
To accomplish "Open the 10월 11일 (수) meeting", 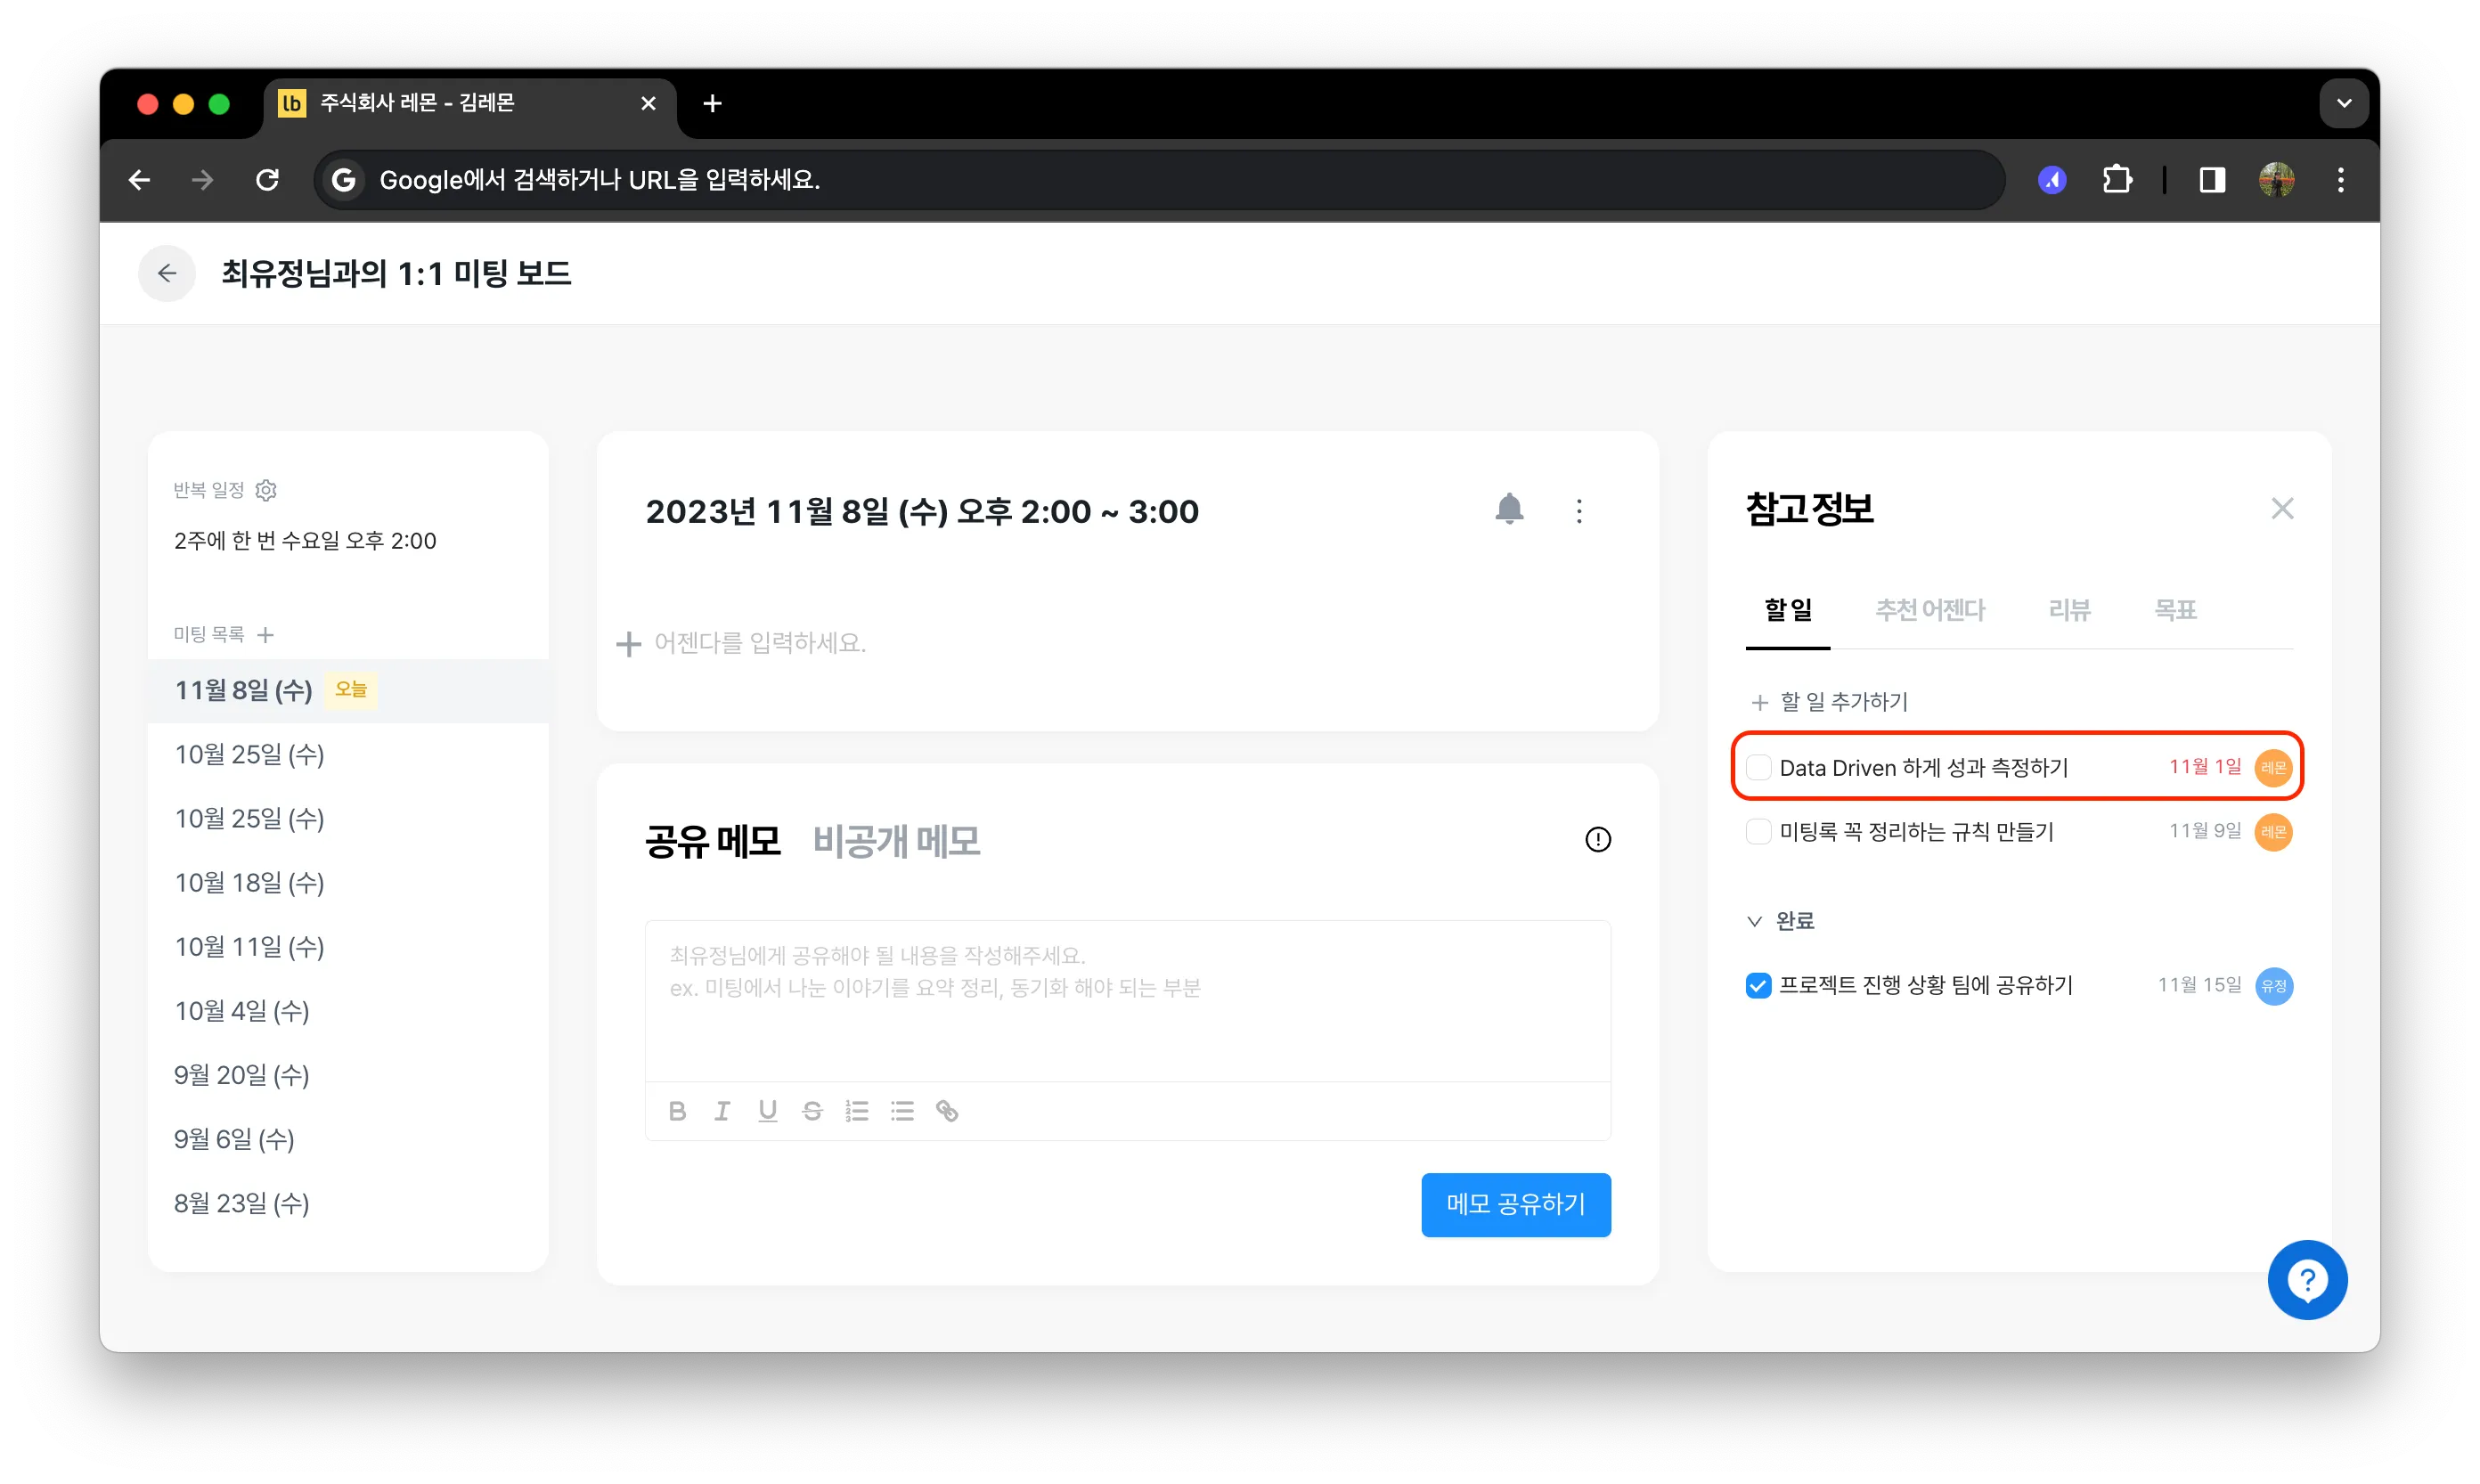I will tap(348, 946).
